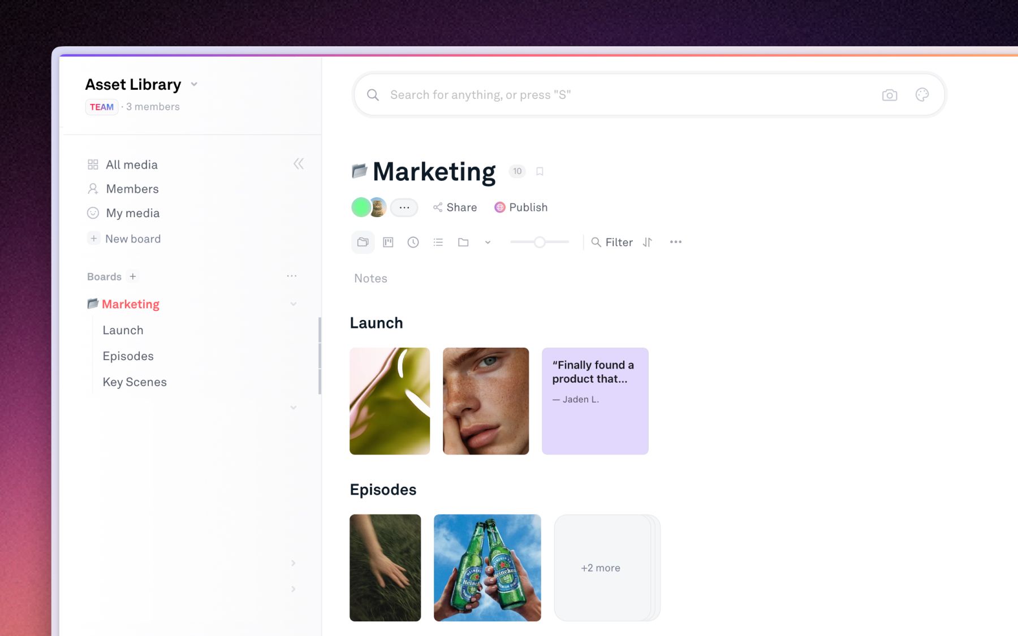Viewport: 1018px width, 636px height.
Task: Click the 3 members label
Action: pos(153,107)
